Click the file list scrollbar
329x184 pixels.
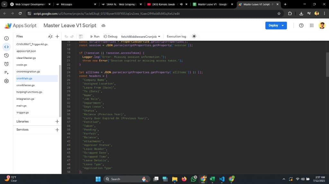click(60, 91)
